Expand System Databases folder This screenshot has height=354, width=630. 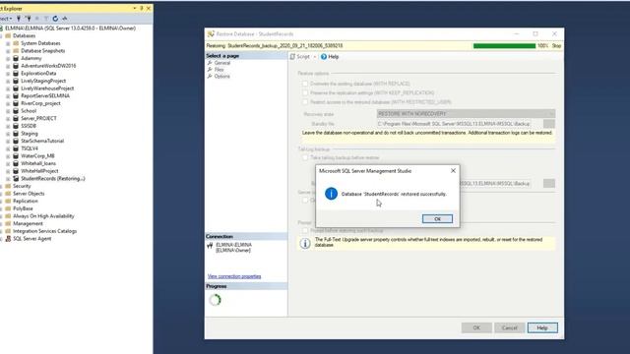tap(8, 43)
